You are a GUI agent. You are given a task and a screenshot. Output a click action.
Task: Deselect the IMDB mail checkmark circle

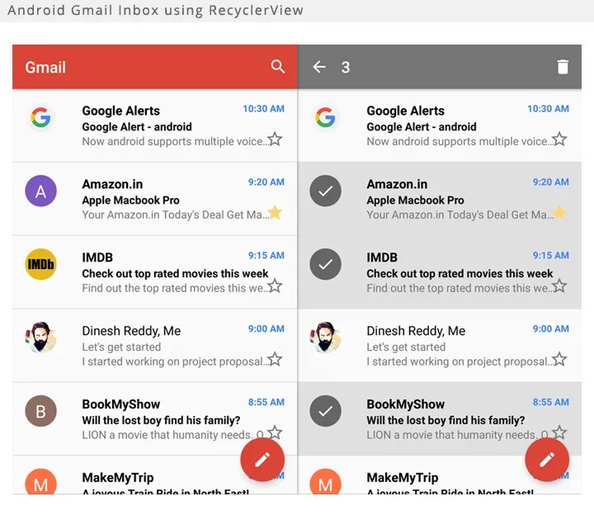click(x=325, y=264)
